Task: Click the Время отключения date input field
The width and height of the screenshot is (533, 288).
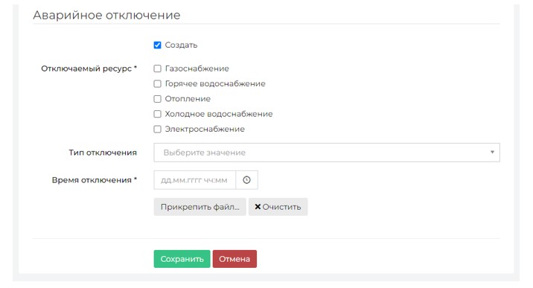Action: [x=195, y=180]
